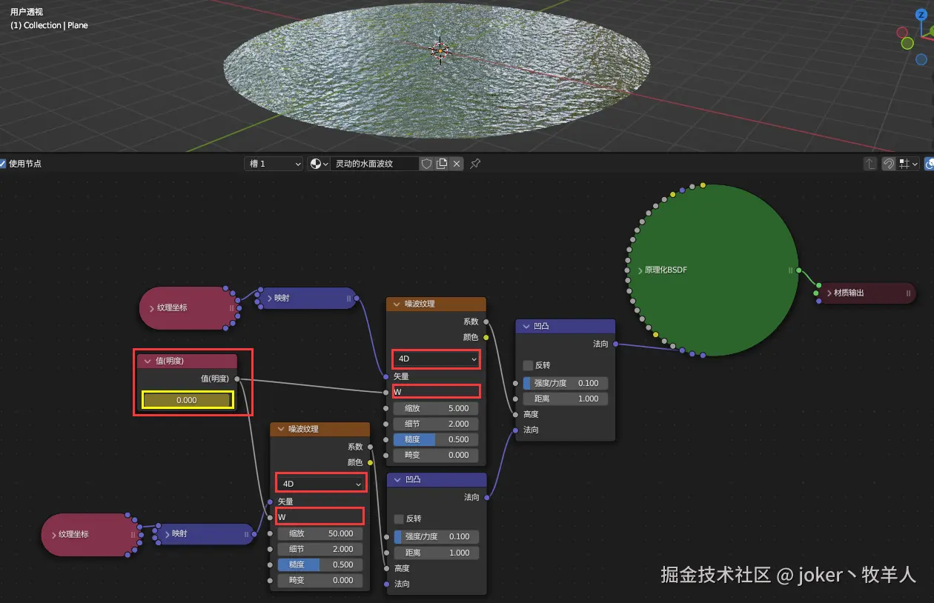
Task: Collapse the 噪波纹理 node with 缩放 5.000
Action: [x=397, y=304]
